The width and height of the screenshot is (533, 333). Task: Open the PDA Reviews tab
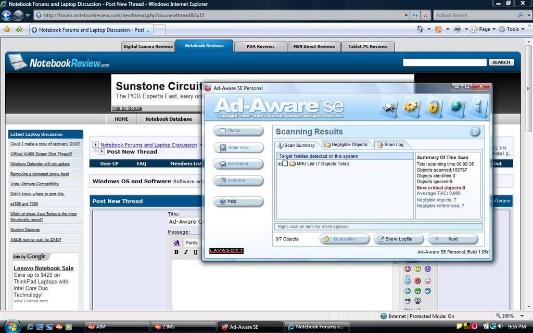point(260,46)
